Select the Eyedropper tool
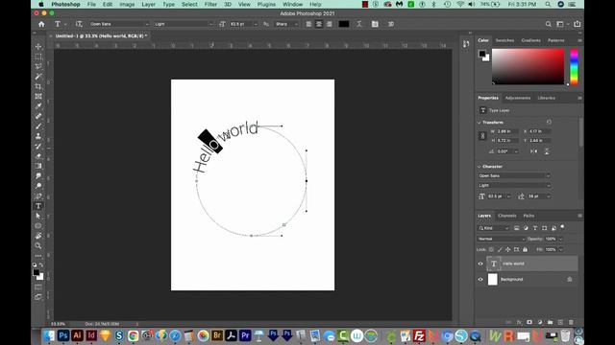 (38, 106)
